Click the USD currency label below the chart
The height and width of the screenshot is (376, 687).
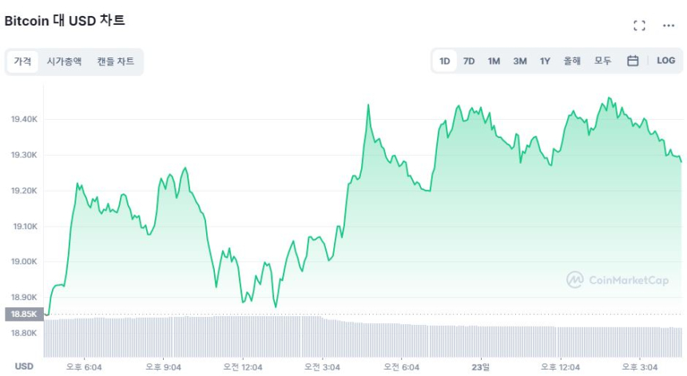(x=24, y=366)
